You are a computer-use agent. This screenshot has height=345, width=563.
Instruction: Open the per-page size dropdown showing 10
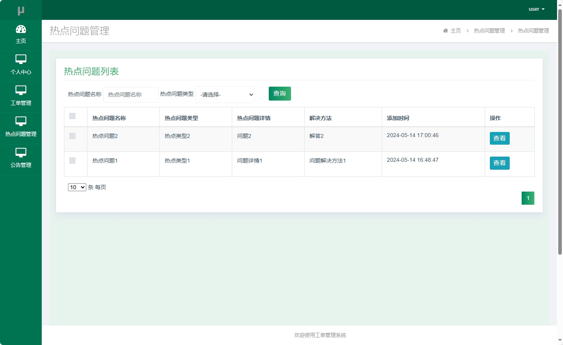point(77,187)
